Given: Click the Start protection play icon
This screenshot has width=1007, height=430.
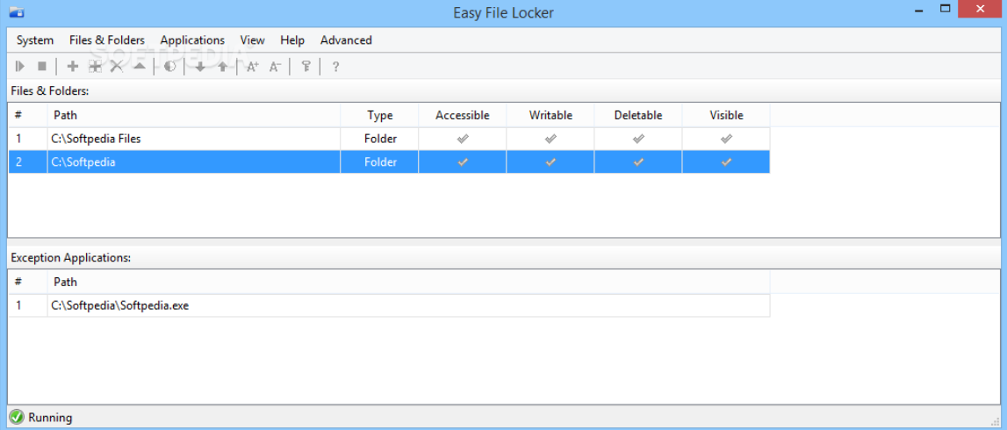Looking at the screenshot, I should (20, 66).
